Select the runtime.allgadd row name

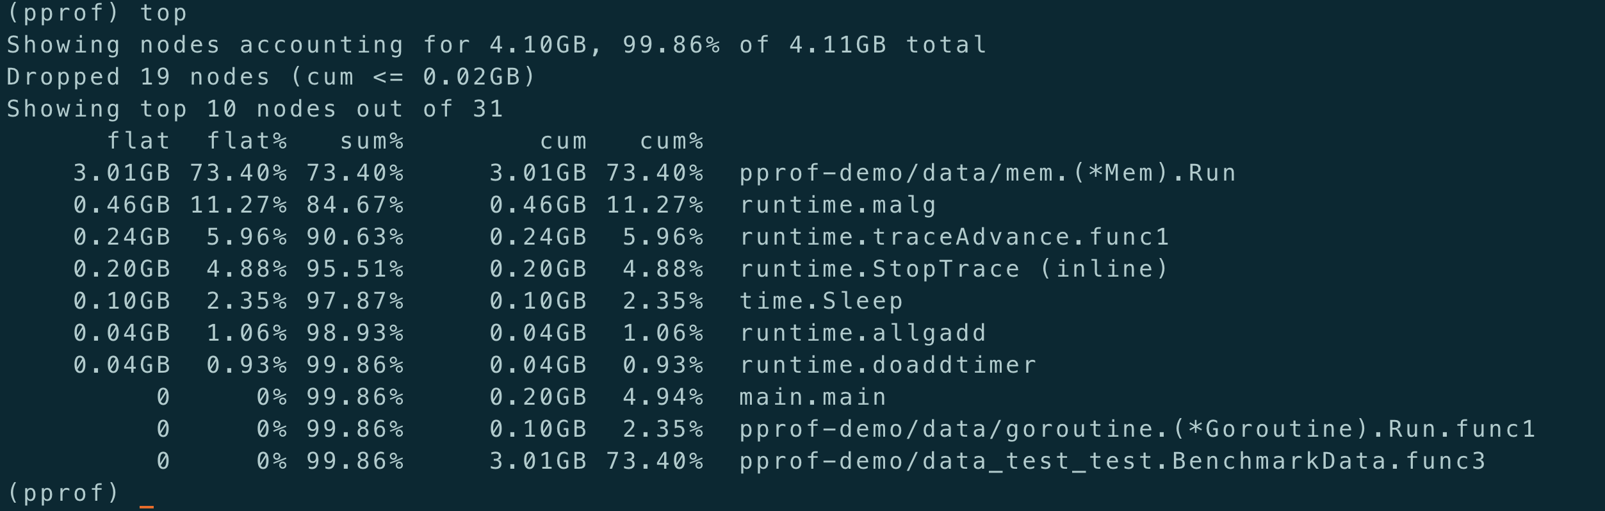click(863, 333)
